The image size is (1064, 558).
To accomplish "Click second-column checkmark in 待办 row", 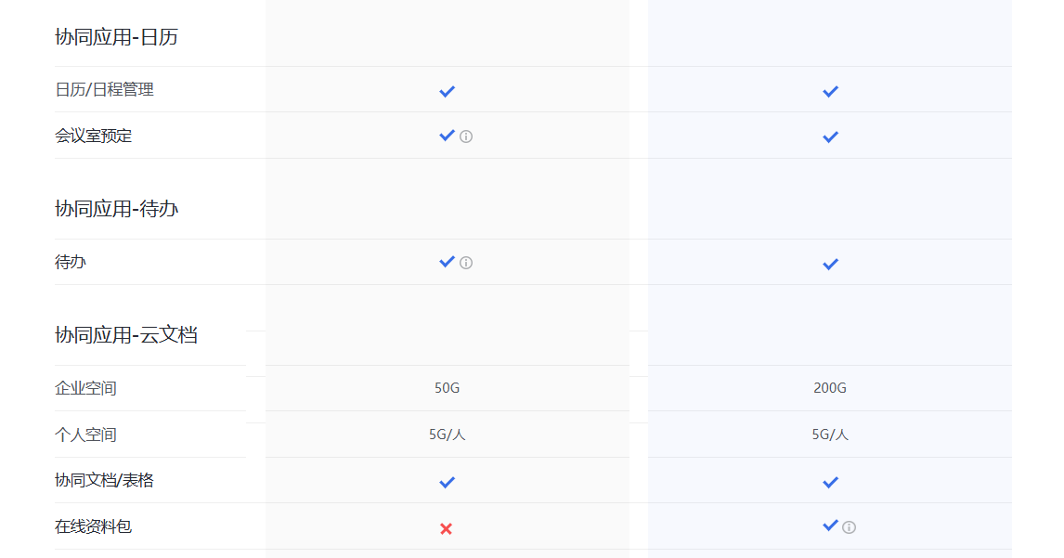I will (x=830, y=264).
